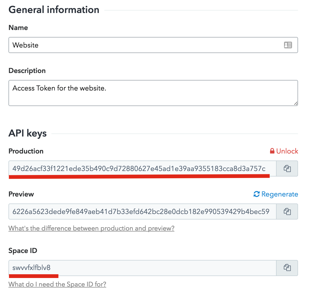The height and width of the screenshot is (297, 309).
Task: Click the Description textarea resize handle
Action: tap(296, 103)
